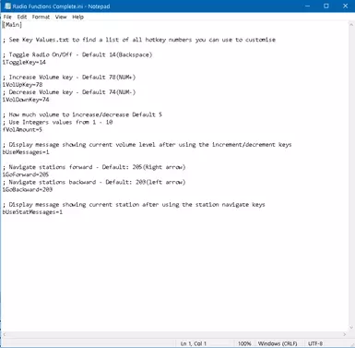Viewport: 355px width, 348px height.
Task: Click the 100% zoom indicator in the status bar
Action: (244, 343)
